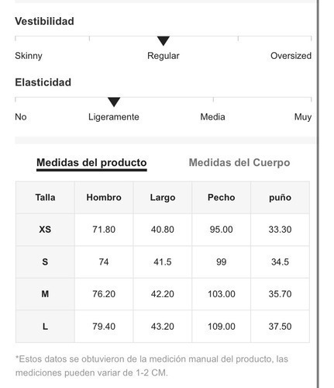Click the Hombro column header
This screenshot has width=334, height=388.
pyautogui.click(x=104, y=197)
